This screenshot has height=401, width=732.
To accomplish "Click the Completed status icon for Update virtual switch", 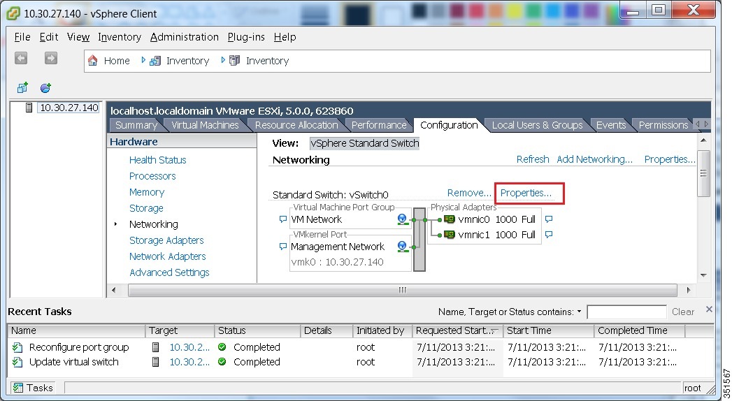I will click(222, 361).
